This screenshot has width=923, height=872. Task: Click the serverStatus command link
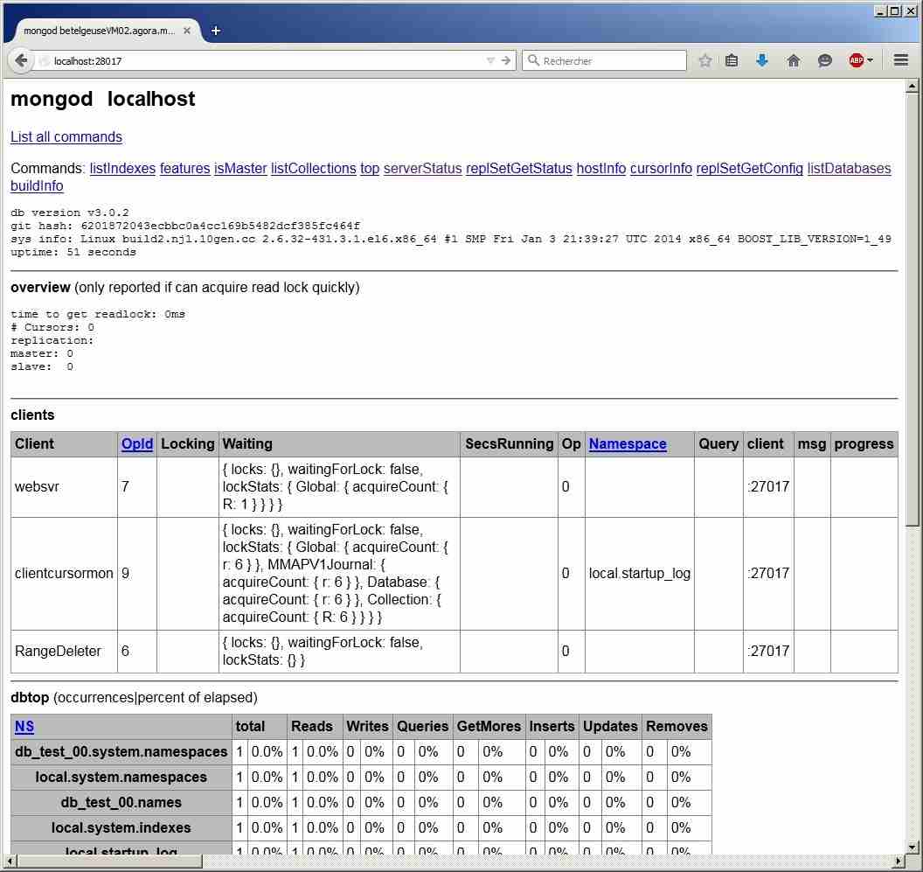coord(422,168)
